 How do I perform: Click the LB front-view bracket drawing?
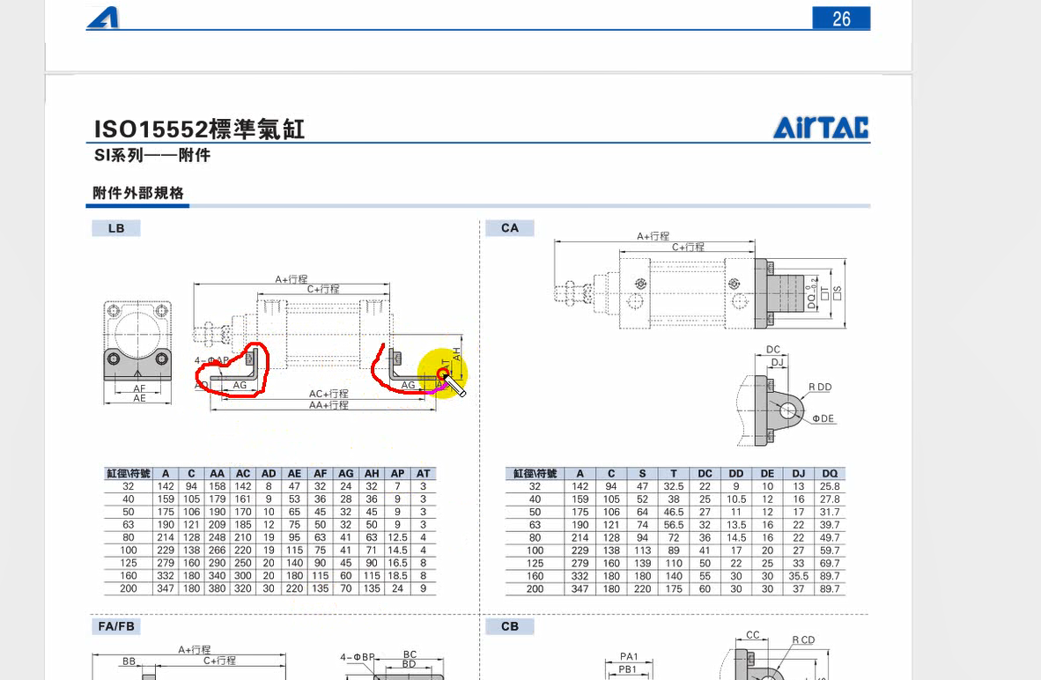click(x=137, y=343)
